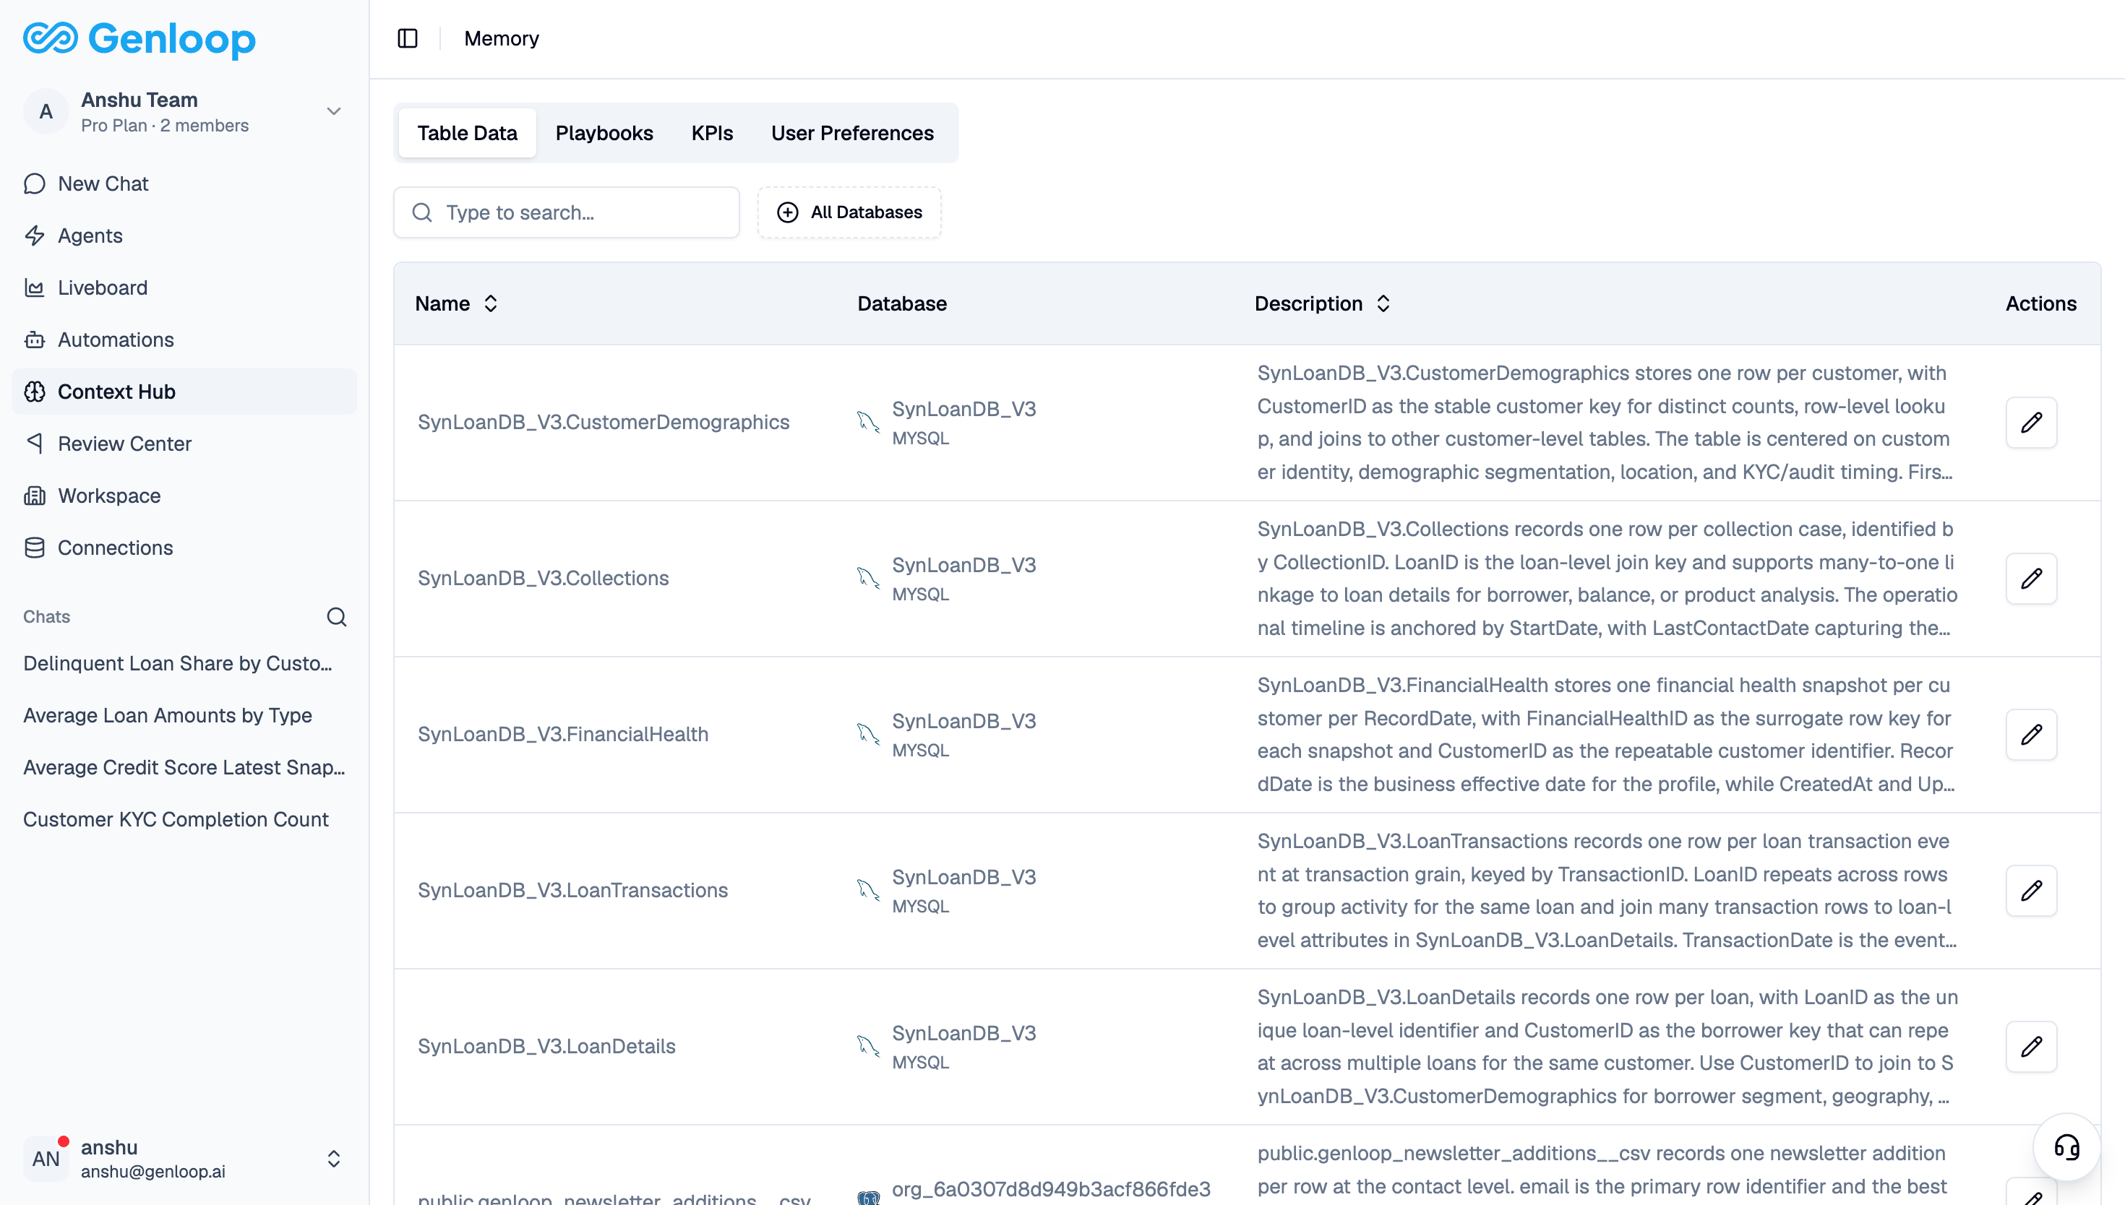Image resolution: width=2125 pixels, height=1205 pixels.
Task: Go to Liveboard
Action: (184, 288)
